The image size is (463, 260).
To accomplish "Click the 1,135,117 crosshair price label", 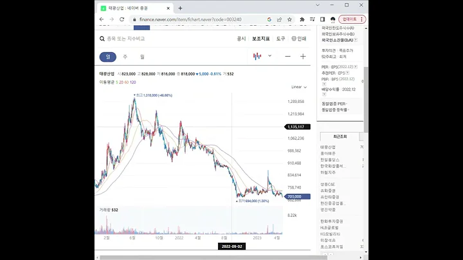I will pos(297,127).
